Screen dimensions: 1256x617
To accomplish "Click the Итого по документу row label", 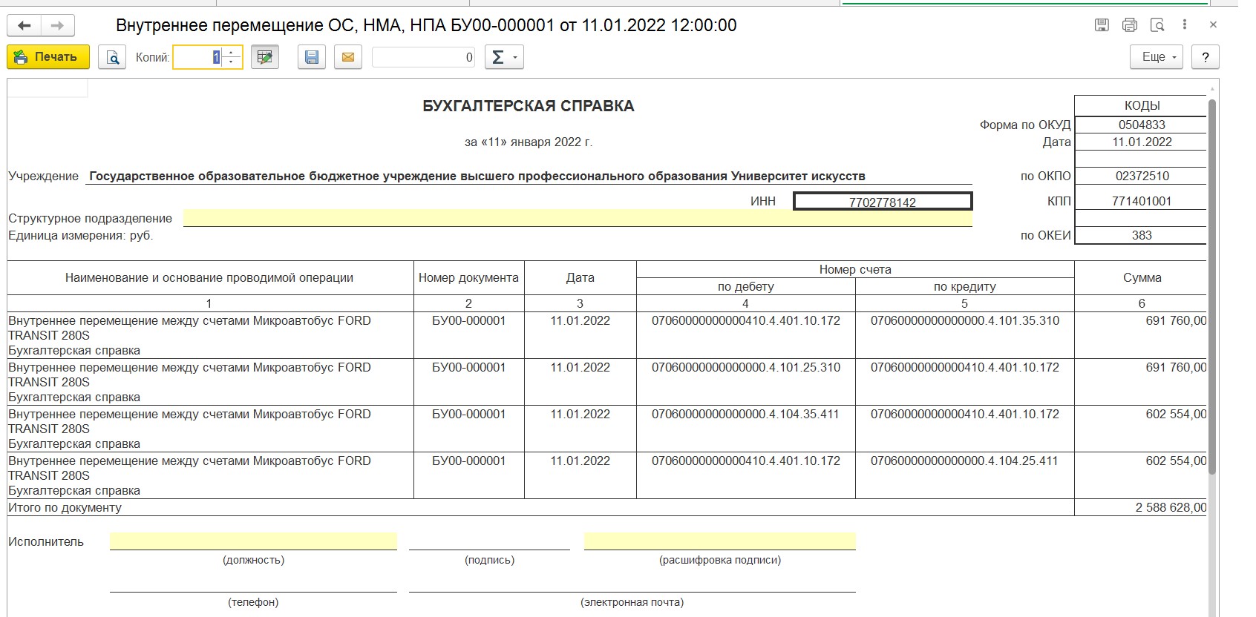I will (65, 508).
